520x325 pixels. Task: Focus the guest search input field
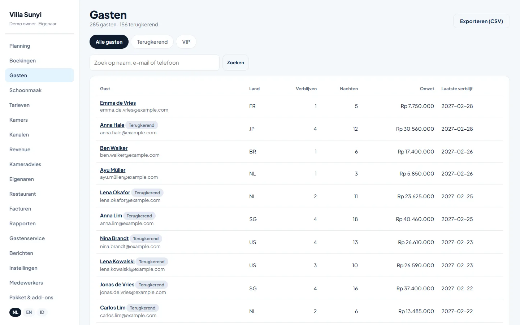coord(155,63)
